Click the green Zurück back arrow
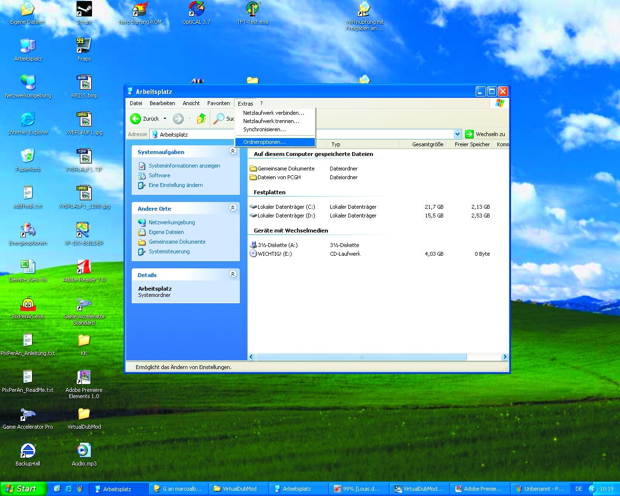The image size is (620, 496). coord(135,118)
